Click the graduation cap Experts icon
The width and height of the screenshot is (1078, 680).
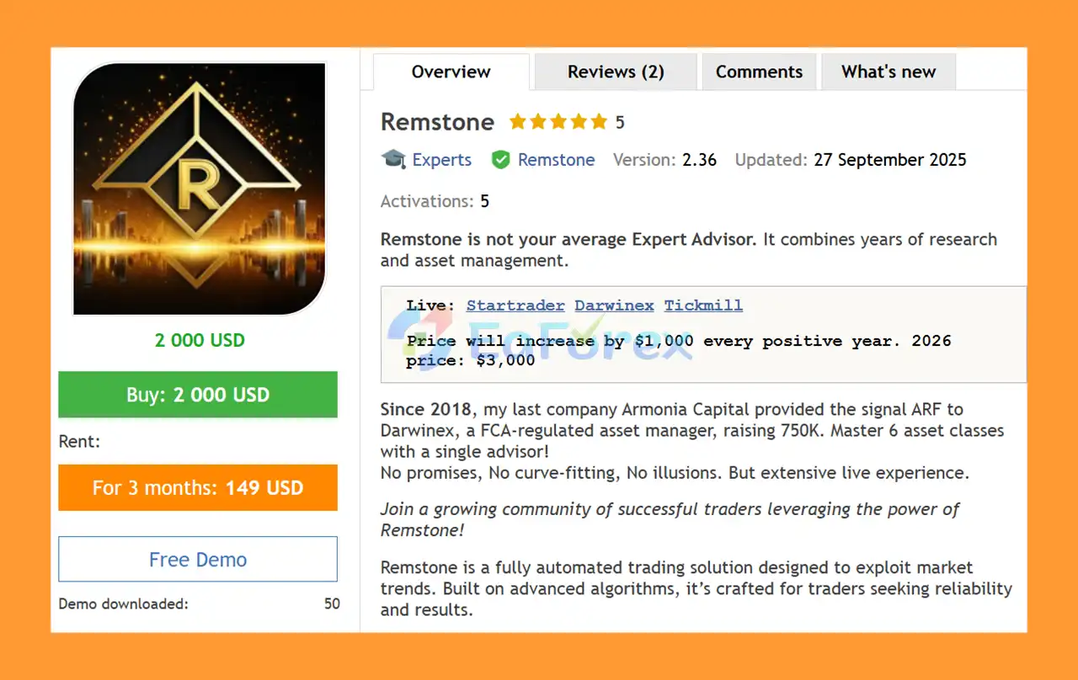[393, 159]
